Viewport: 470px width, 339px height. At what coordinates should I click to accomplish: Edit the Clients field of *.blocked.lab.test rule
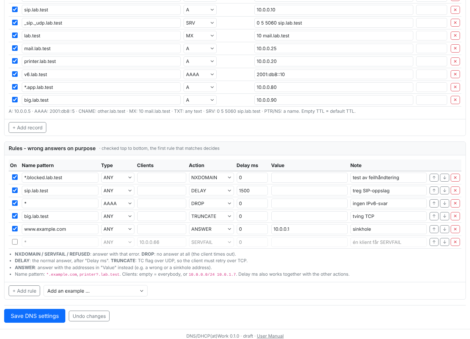click(162, 177)
